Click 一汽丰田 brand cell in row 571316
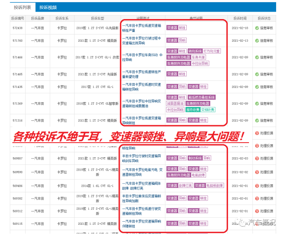 pos(37,120)
